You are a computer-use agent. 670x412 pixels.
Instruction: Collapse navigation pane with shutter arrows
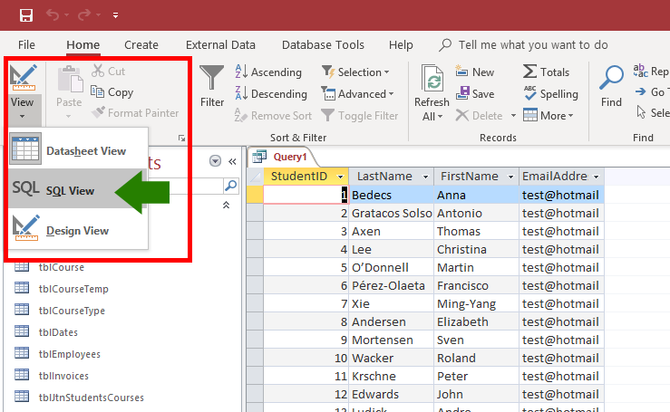pyautogui.click(x=232, y=161)
